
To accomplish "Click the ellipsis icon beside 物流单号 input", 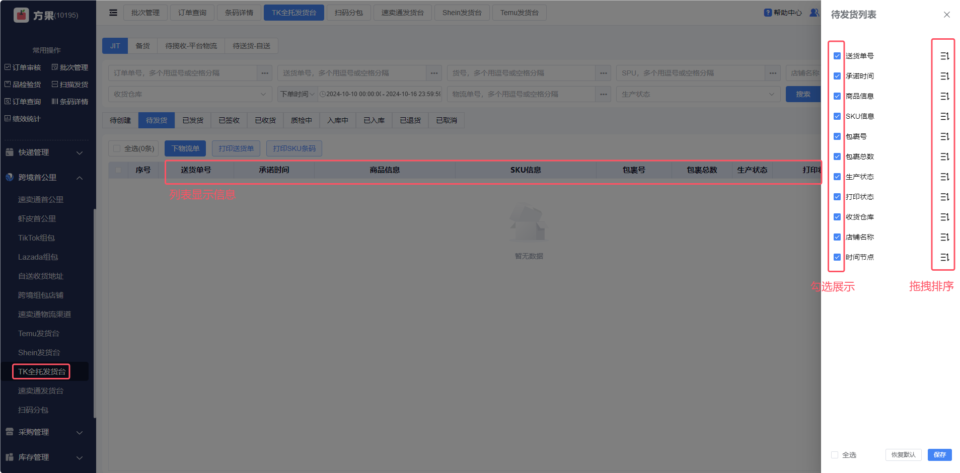I will click(604, 94).
